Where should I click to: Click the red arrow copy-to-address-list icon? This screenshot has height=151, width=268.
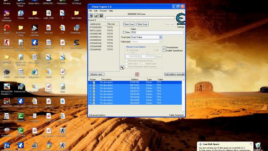pos(122,68)
